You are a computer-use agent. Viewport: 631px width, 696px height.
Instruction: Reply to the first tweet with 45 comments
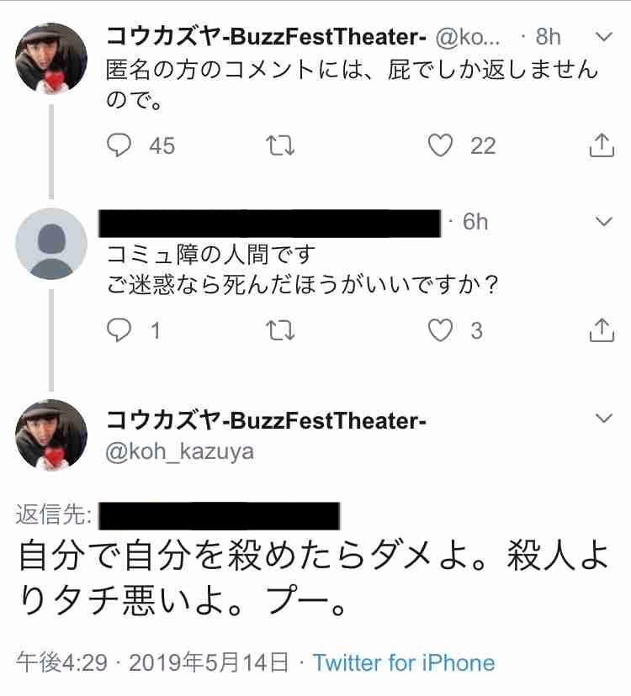tap(120, 145)
